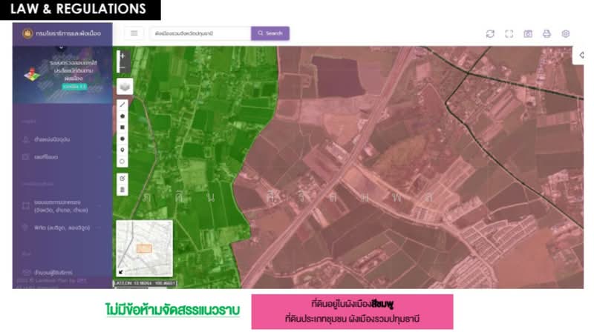Screen dimensions: 594x332
Task: Print the map using printer icon
Action: point(546,33)
